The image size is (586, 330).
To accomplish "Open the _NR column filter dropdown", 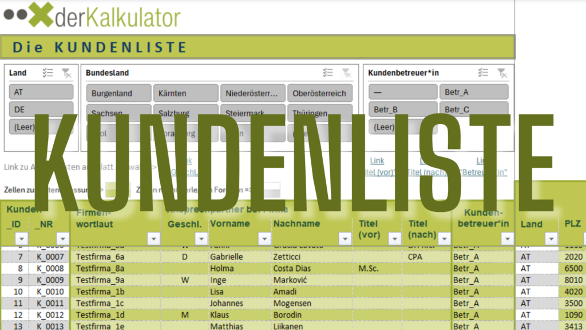I will [62, 238].
